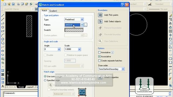Image resolution: width=173 pixels, height=97 pixels.
Task: Enable the Annotative checkbox
Action: [99, 52]
